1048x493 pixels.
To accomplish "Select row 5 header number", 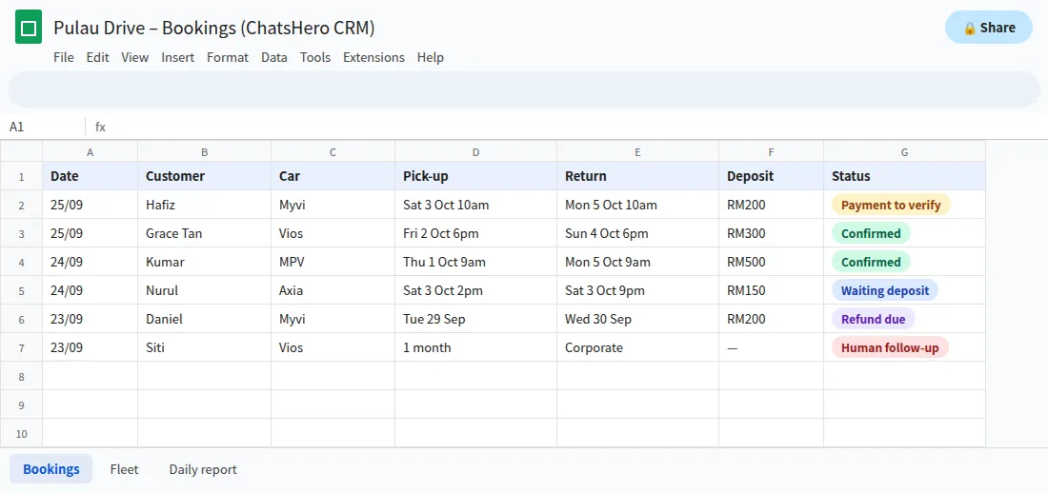I will [x=21, y=290].
